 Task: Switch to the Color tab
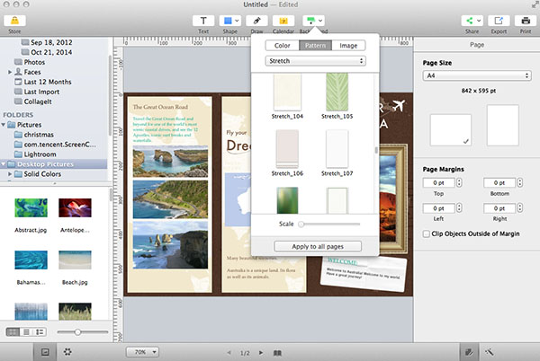282,45
